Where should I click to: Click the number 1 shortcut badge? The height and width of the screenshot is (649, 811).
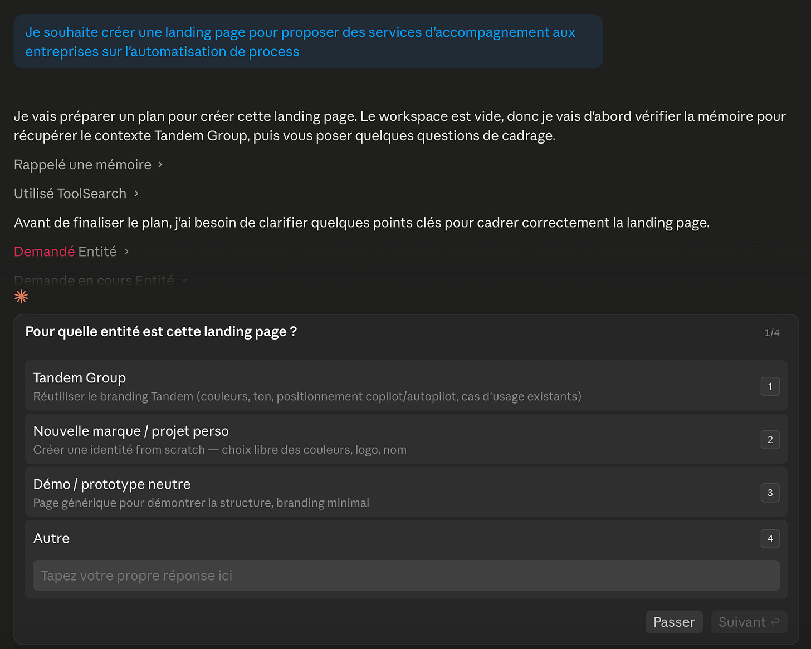coord(770,386)
